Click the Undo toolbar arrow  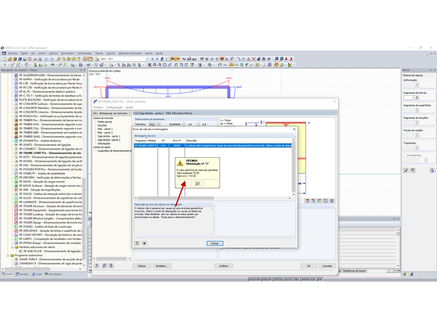[47, 59]
